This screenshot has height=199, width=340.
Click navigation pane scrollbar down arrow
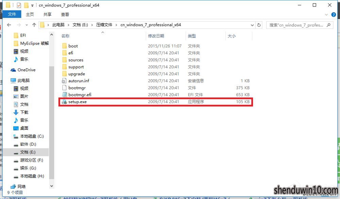coord(52,186)
